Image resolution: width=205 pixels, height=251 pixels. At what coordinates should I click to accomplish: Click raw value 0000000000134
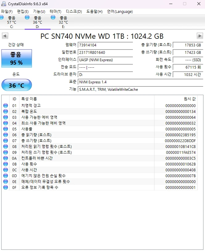click(180, 111)
